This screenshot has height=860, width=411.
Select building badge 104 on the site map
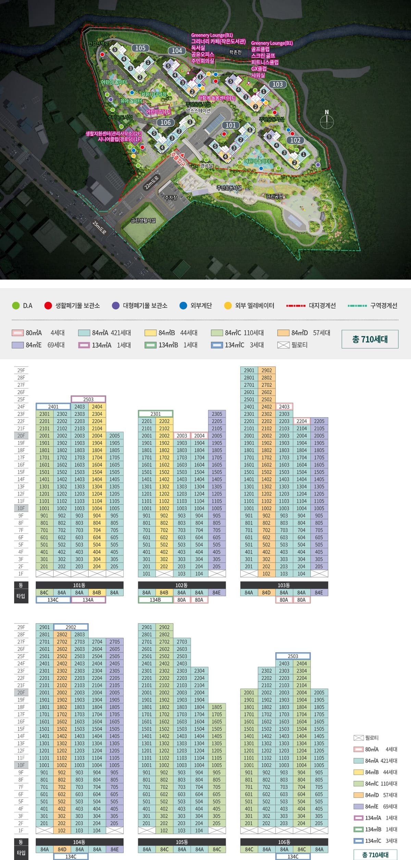pos(177,51)
